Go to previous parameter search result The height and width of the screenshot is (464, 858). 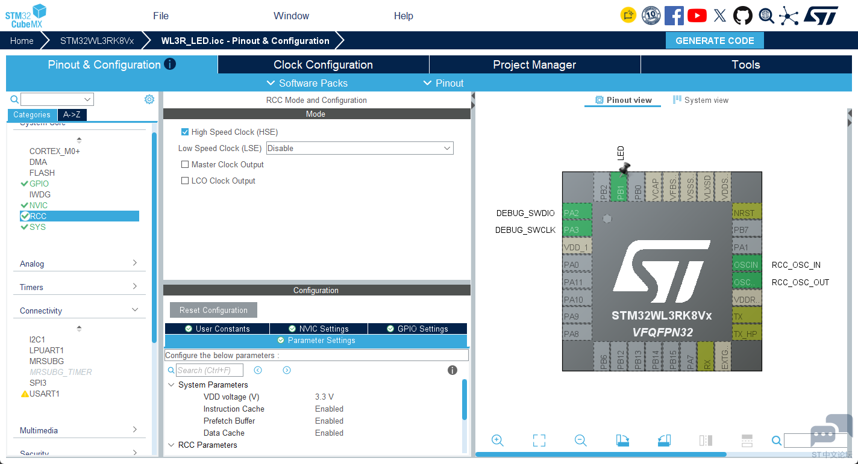(x=258, y=370)
